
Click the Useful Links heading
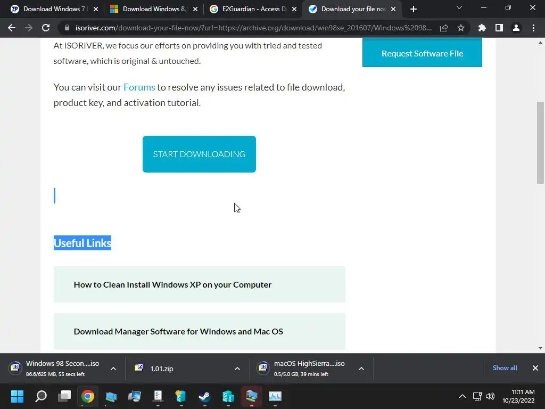pos(82,243)
